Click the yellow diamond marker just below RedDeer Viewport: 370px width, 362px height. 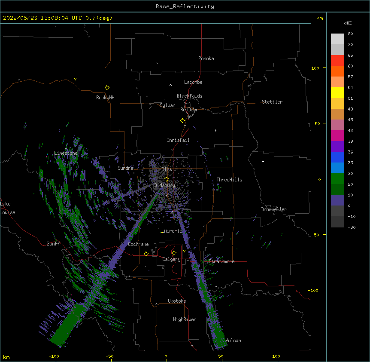tap(183, 121)
